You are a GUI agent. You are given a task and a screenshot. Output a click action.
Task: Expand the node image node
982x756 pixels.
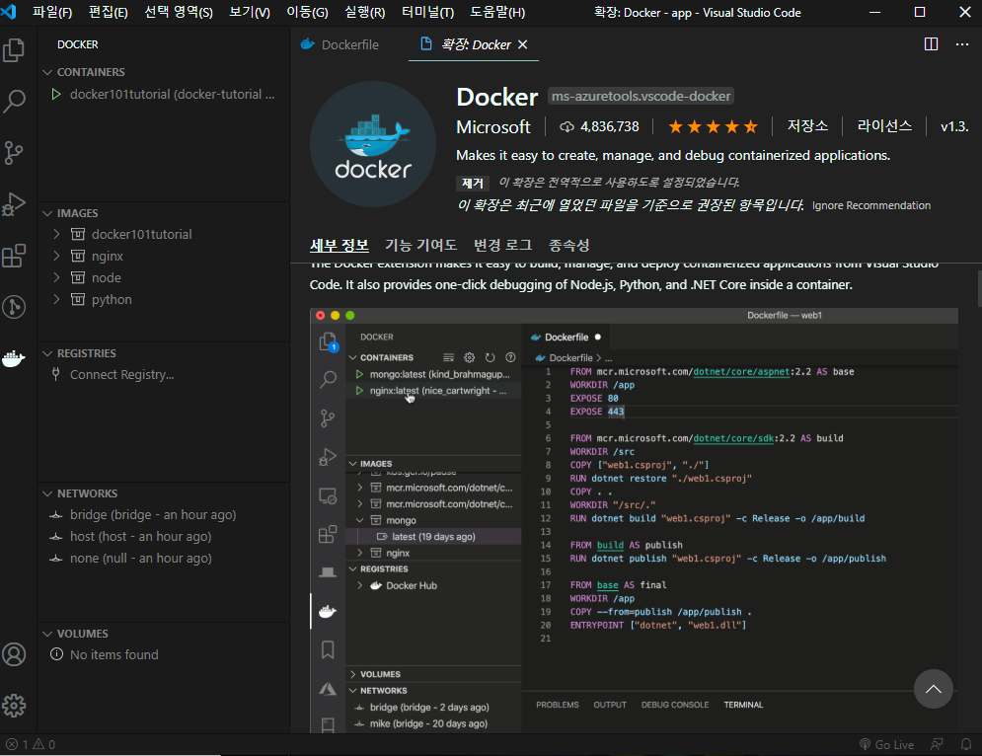pyautogui.click(x=56, y=277)
